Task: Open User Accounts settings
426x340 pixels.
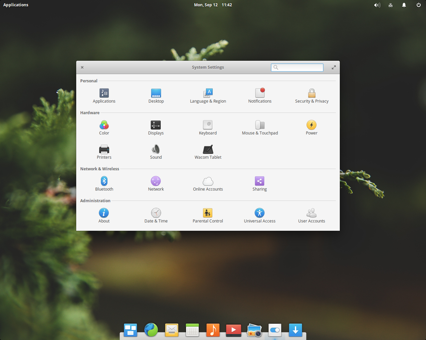Action: tap(312, 216)
